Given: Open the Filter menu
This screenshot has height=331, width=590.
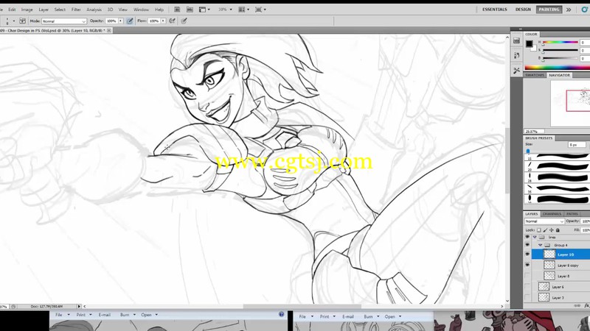Looking at the screenshot, I should click(x=76, y=10).
